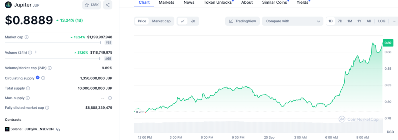398x140 pixels.
Task: Click the 20 Sep axis label
Action: [269, 137]
